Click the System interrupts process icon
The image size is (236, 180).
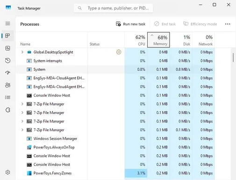(x=29, y=61)
